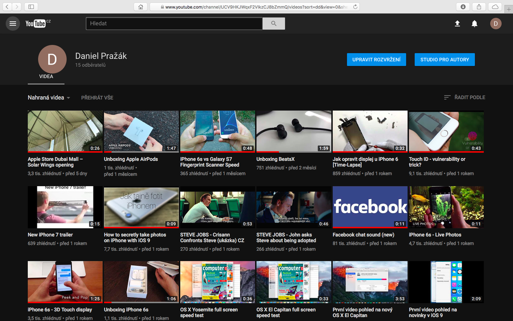Viewport: 513px width, 321px height.
Task: Open Facebook chat sound thumbnail
Action: [370, 207]
